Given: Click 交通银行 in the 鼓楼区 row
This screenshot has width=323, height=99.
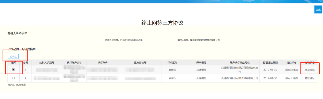Looking at the screenshot, I should click(x=201, y=70).
